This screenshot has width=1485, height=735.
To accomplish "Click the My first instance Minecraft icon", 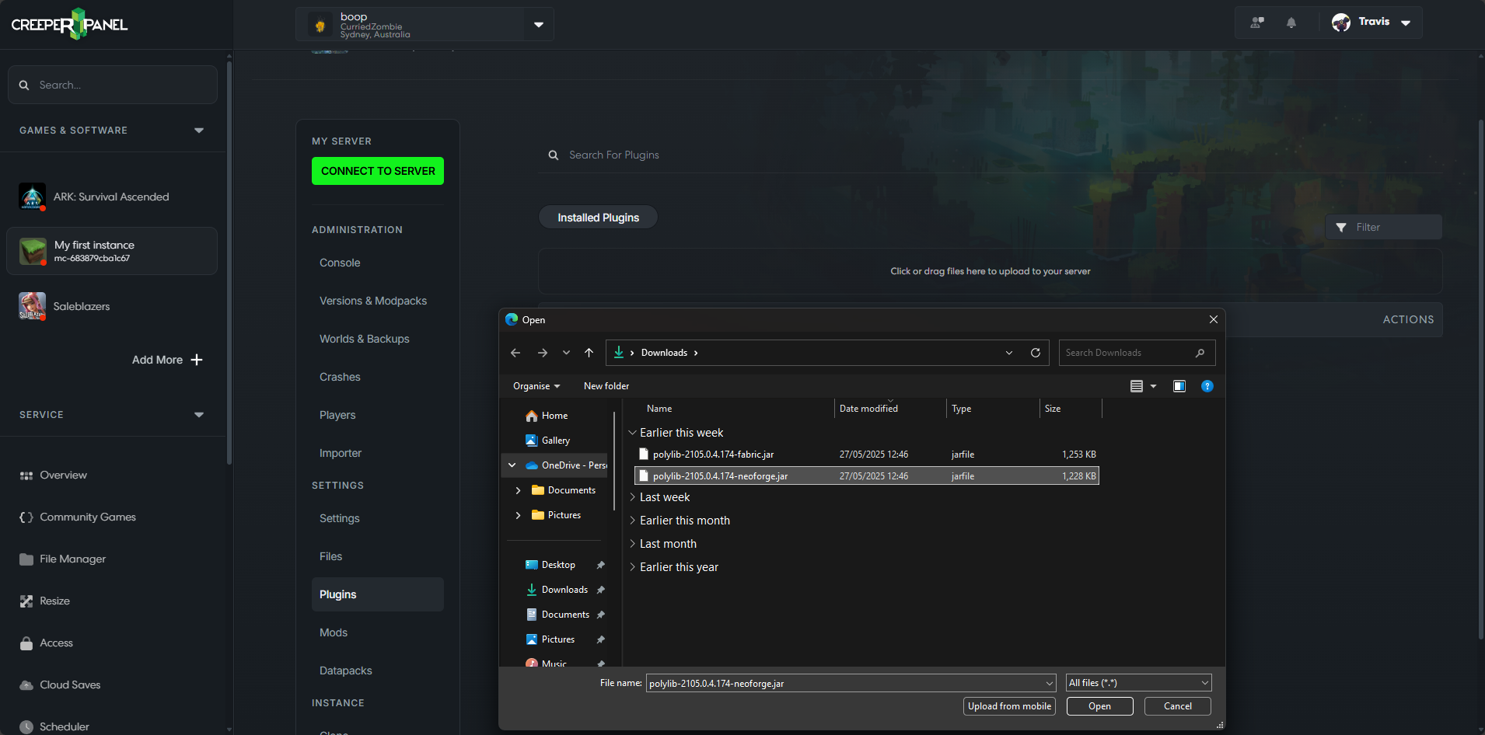I will [x=33, y=251].
